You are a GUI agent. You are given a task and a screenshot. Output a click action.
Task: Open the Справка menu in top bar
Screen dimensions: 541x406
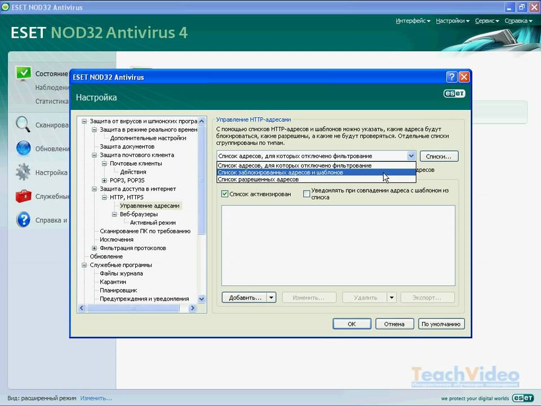(x=518, y=21)
